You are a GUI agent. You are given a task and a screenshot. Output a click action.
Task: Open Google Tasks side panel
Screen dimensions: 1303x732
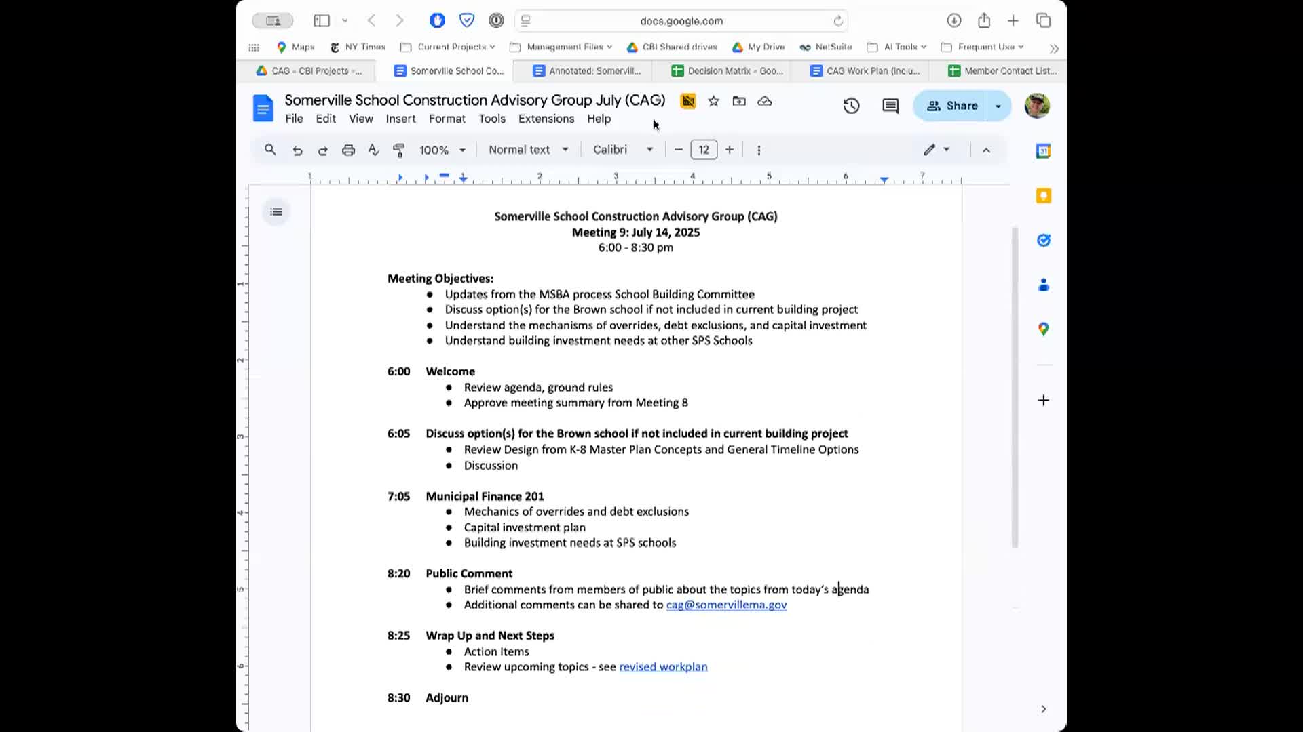click(x=1044, y=240)
